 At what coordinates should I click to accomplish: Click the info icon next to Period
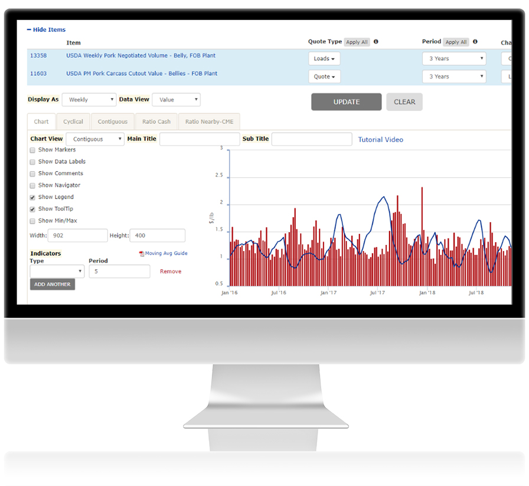point(475,41)
